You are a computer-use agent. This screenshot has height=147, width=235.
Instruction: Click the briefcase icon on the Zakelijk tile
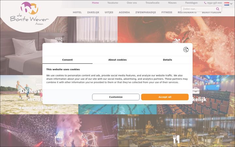pyautogui.click(x=196, y=90)
